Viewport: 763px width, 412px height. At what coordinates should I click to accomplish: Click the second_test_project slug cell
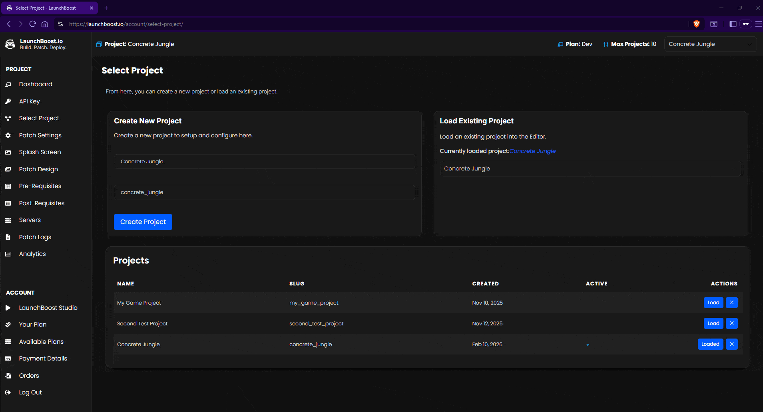pyautogui.click(x=316, y=323)
